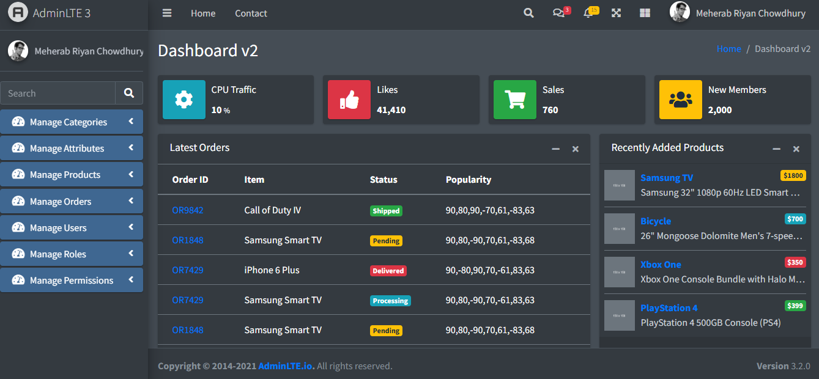
Task: Click Likes value 41,410
Action: [391, 110]
